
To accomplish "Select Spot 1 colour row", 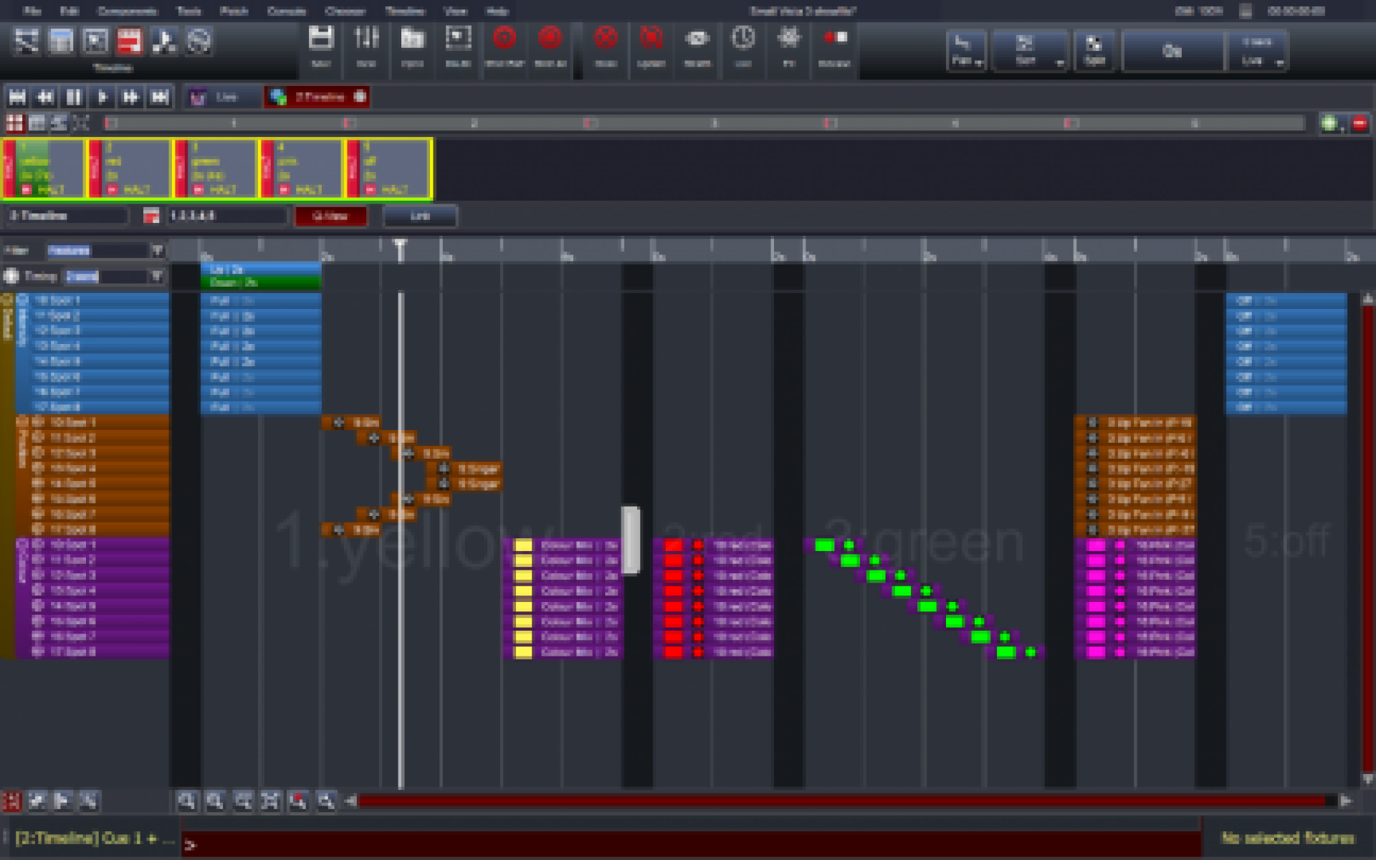I will coord(99,545).
